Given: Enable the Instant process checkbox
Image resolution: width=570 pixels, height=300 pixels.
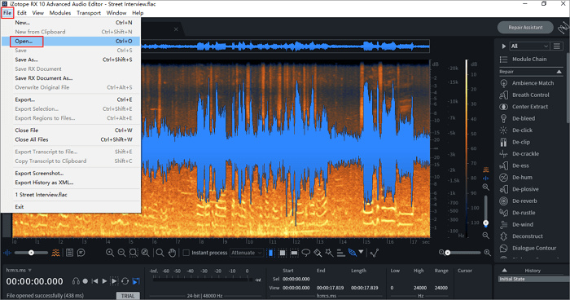Looking at the screenshot, I should (x=186, y=252).
